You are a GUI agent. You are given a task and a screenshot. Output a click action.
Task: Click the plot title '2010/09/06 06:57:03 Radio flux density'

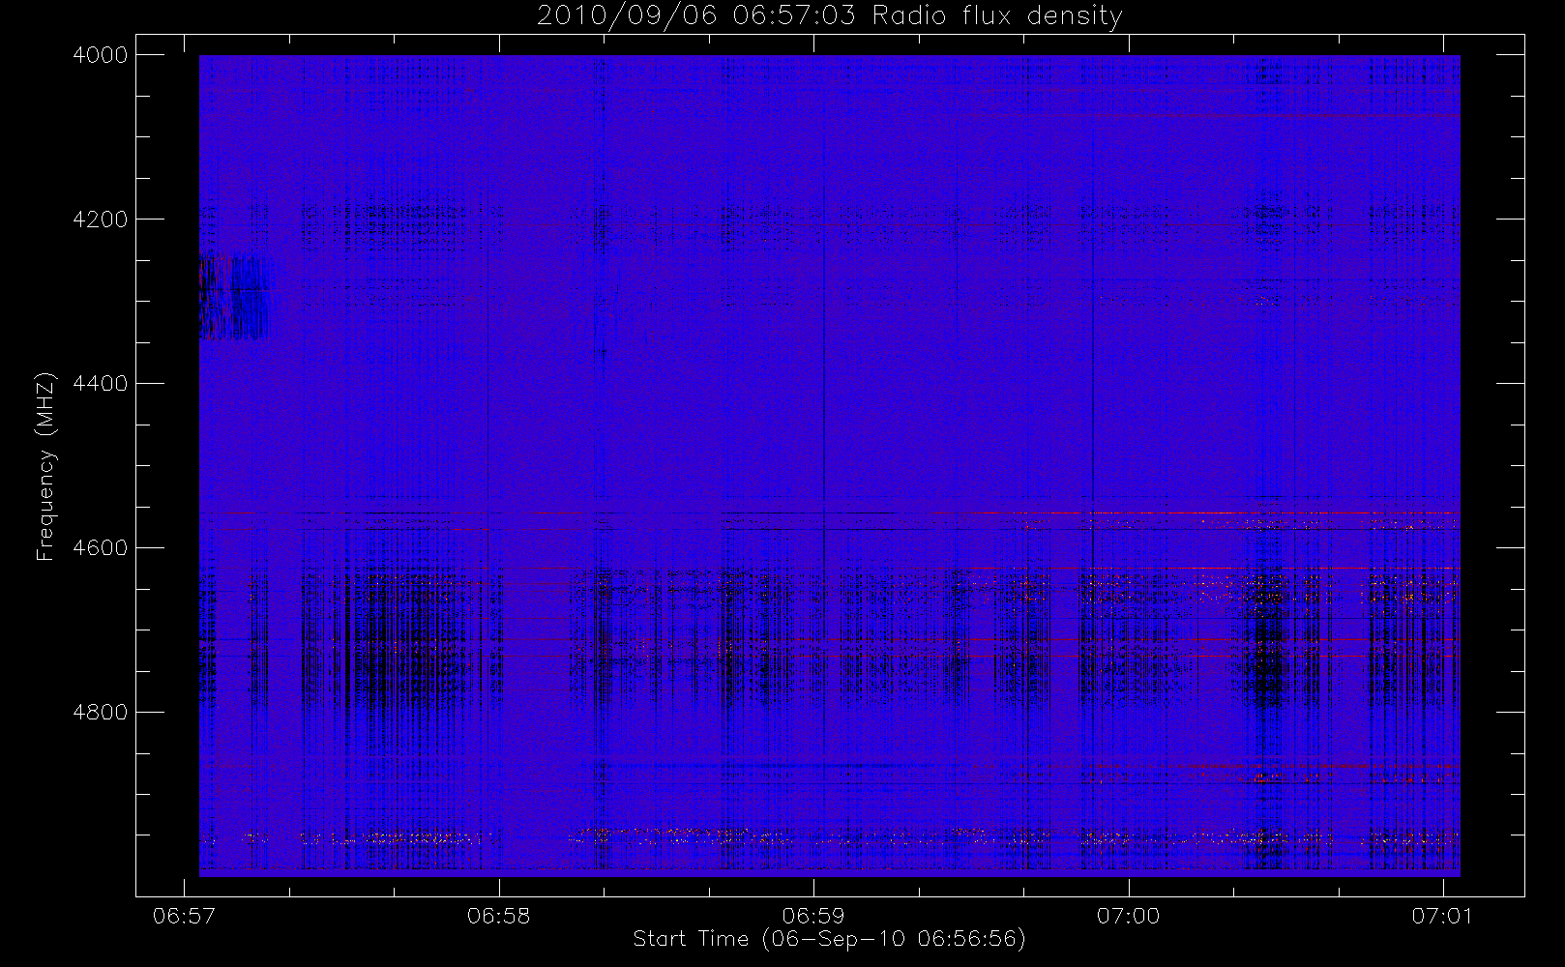pos(830,16)
